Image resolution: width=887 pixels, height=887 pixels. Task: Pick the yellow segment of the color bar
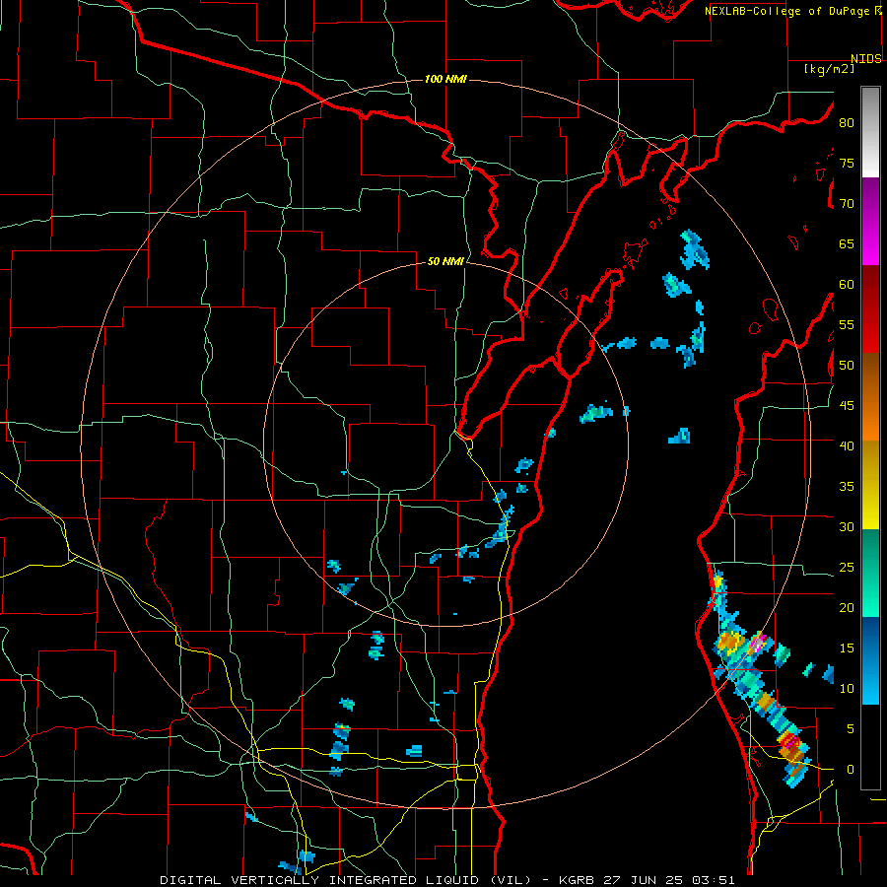click(870, 485)
